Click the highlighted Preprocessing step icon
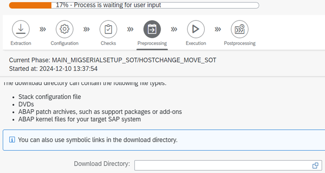Image resolution: width=325 pixels, height=173 pixels. (152, 29)
